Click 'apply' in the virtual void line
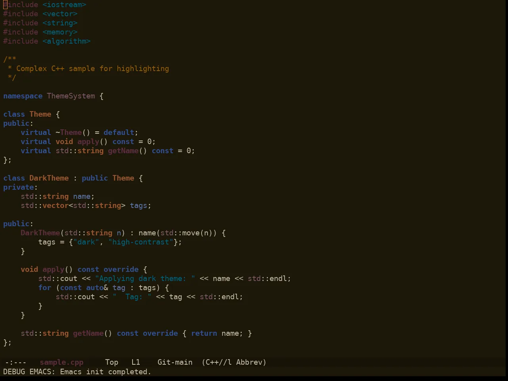 pyautogui.click(x=89, y=142)
